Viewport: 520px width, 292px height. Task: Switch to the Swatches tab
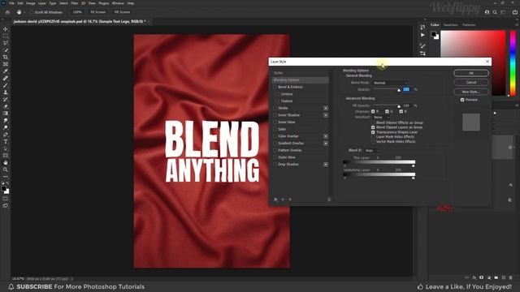pos(450,25)
